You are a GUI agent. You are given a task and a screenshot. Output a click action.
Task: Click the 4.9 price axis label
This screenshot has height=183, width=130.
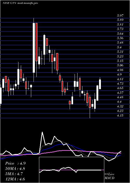(x=119, y=75)
